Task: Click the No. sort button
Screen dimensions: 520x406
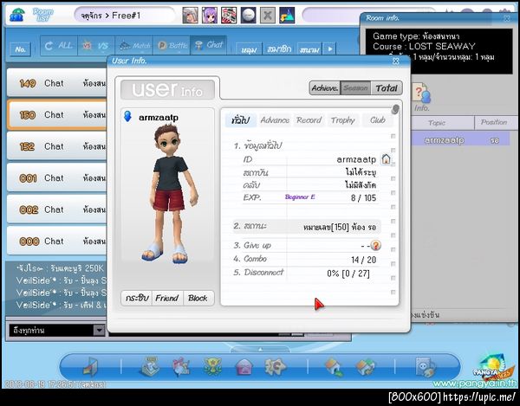Action: [x=20, y=49]
